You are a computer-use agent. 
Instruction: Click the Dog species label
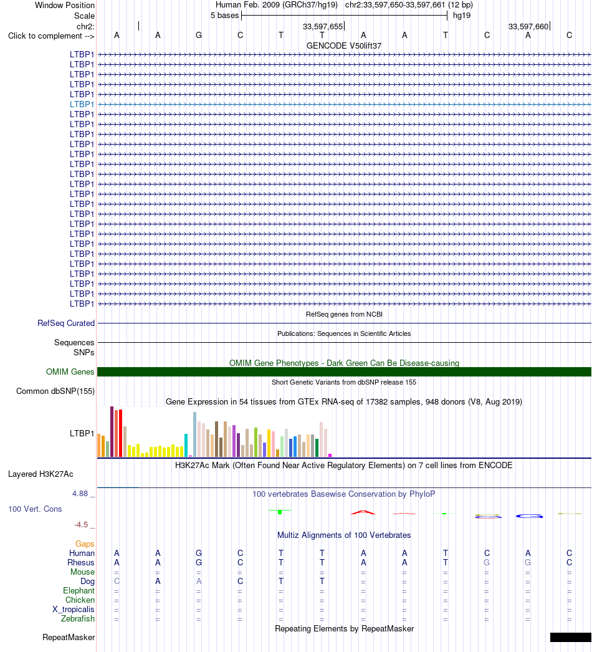pyautogui.click(x=87, y=582)
